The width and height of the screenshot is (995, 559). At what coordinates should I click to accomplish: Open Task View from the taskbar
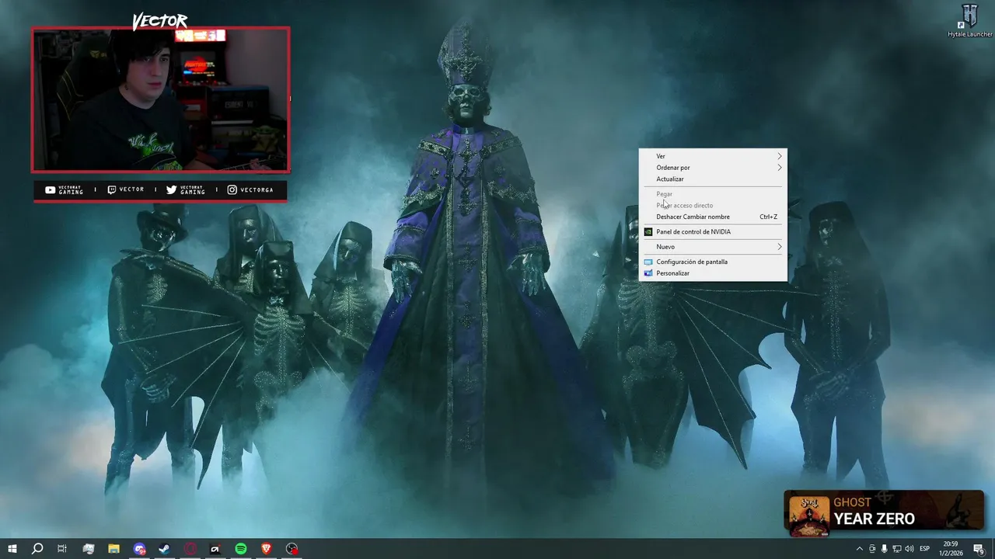tap(62, 549)
